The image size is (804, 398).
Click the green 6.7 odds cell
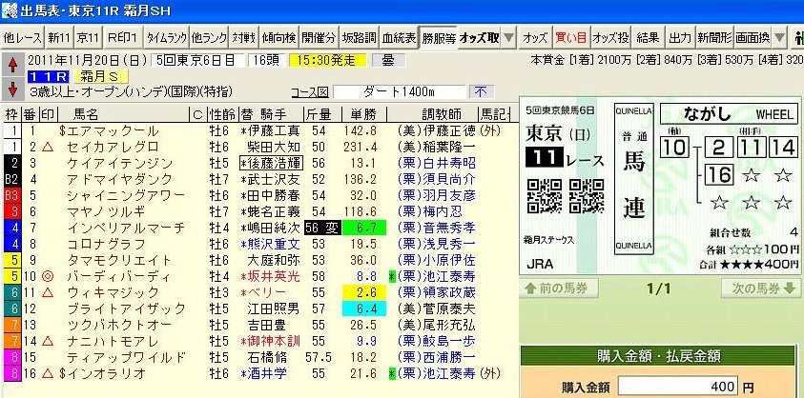click(x=363, y=228)
